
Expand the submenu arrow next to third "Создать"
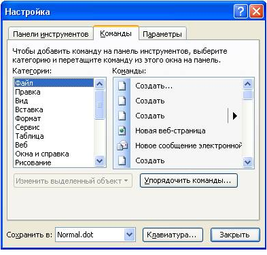[235, 116]
